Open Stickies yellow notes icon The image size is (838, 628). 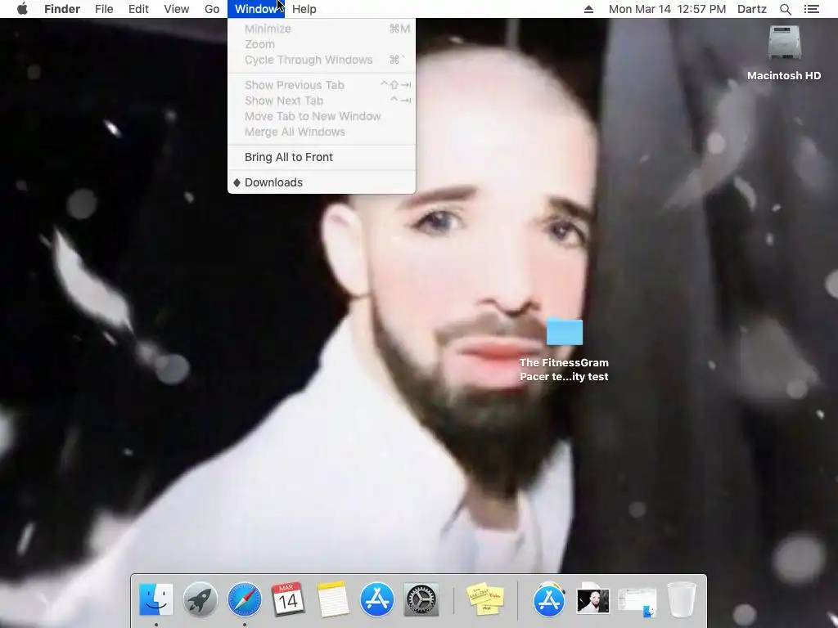tap(485, 599)
